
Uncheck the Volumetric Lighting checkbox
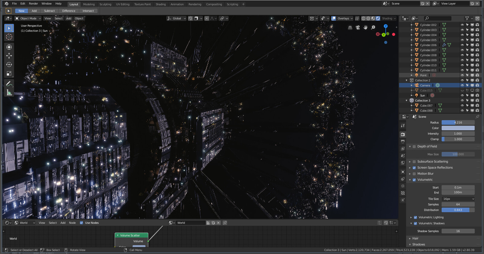coord(415,217)
